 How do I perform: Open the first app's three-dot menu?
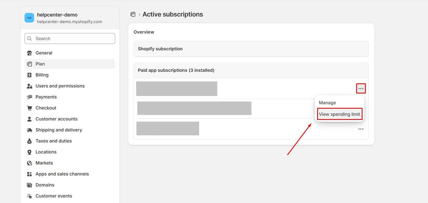(361, 89)
